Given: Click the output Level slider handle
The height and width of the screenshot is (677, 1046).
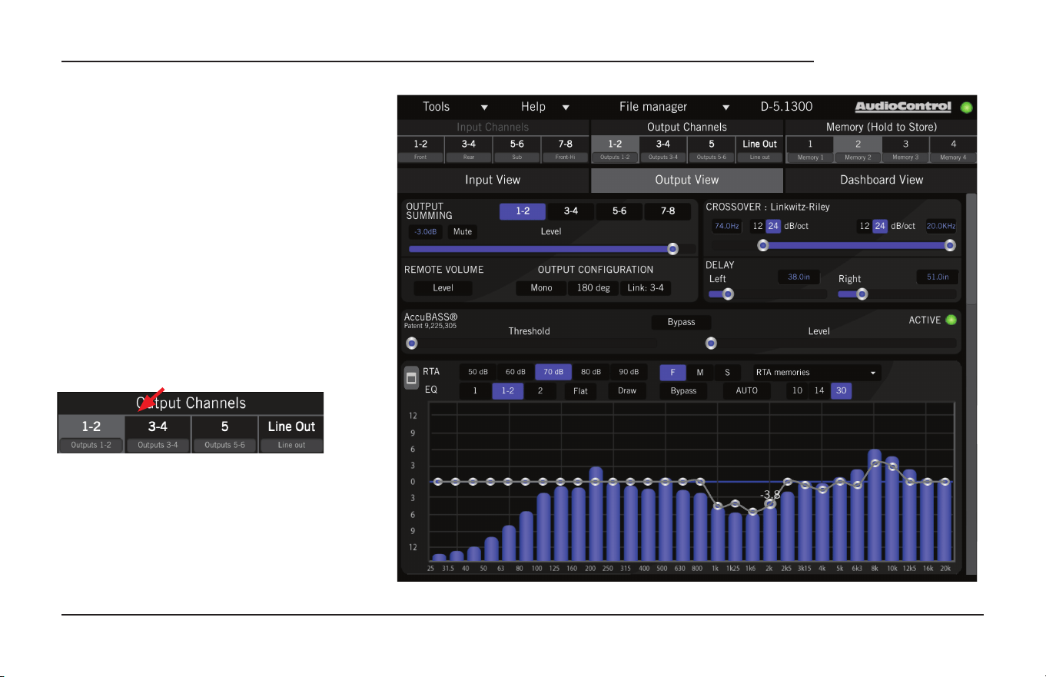Looking at the screenshot, I should [673, 249].
